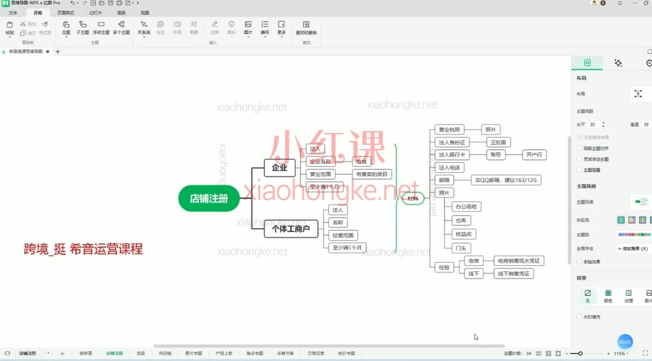Viewport: 652px width, 361px height.
Task: Toggle the 同级主题对齐 checkbox
Action: tap(580, 148)
